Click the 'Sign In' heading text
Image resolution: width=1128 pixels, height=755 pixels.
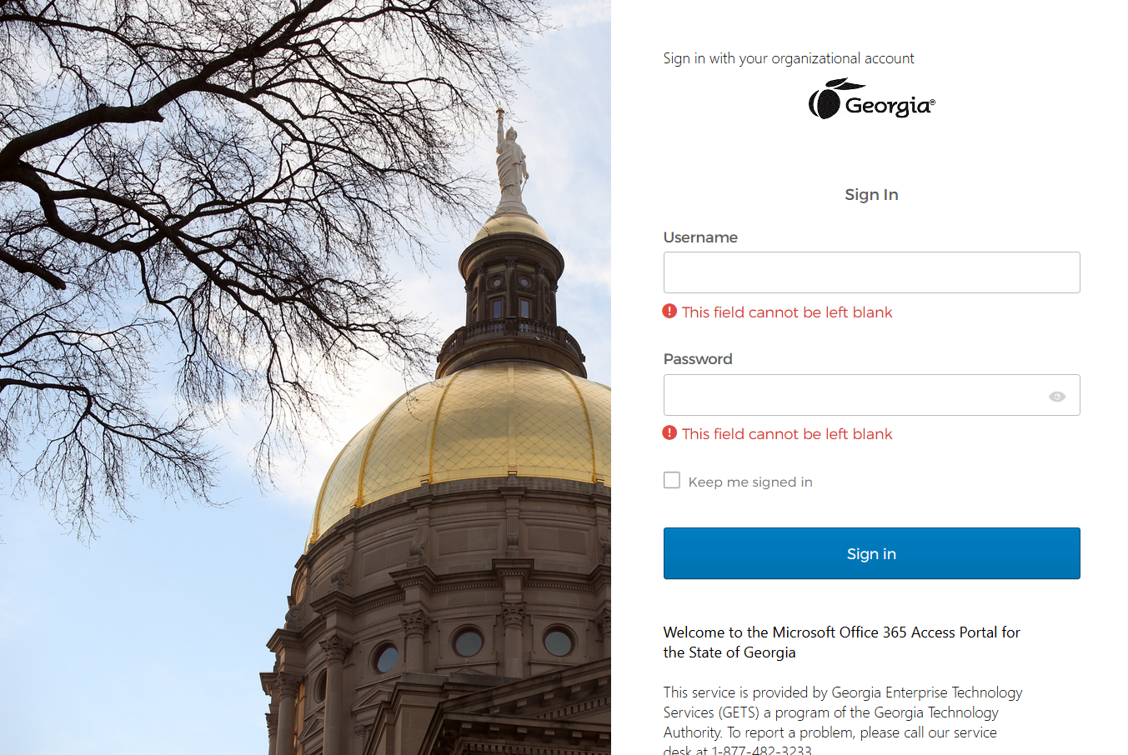click(x=871, y=194)
